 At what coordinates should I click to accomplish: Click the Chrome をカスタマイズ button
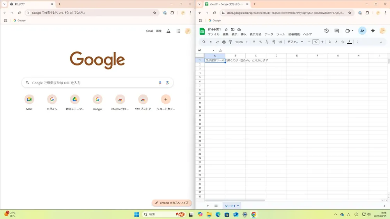point(172,203)
